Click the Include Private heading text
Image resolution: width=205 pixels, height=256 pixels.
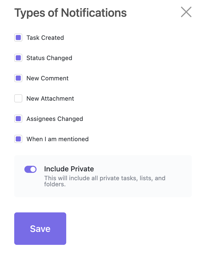coord(69,169)
